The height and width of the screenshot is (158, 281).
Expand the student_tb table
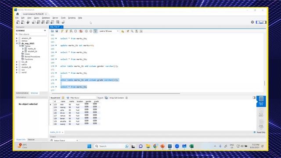23,51
